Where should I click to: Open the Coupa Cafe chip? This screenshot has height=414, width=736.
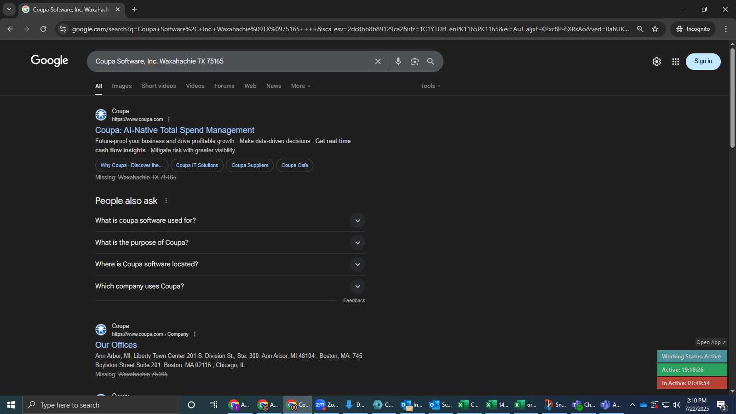294,165
